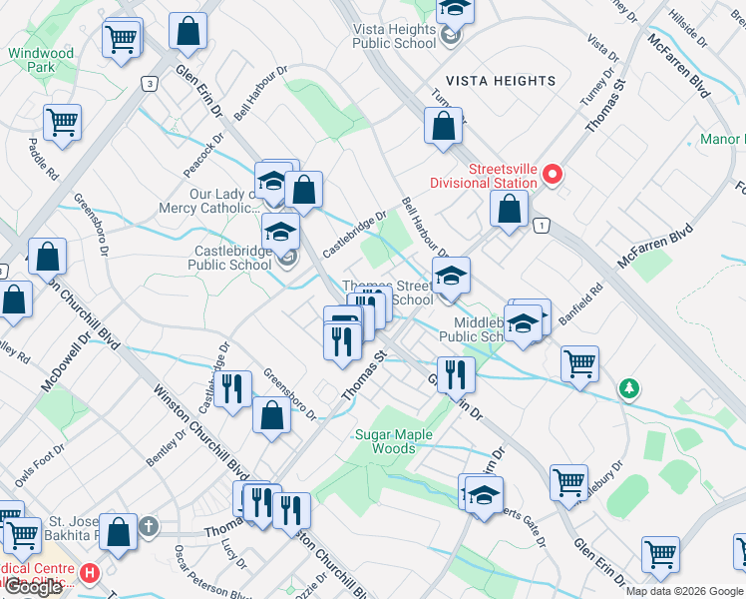The height and width of the screenshot is (599, 746).
Task: Click the Streetsville Divisional Station label
Action: [484, 176]
